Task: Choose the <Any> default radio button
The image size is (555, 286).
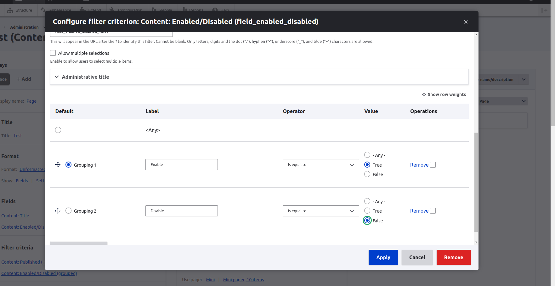Action: [x=58, y=130]
